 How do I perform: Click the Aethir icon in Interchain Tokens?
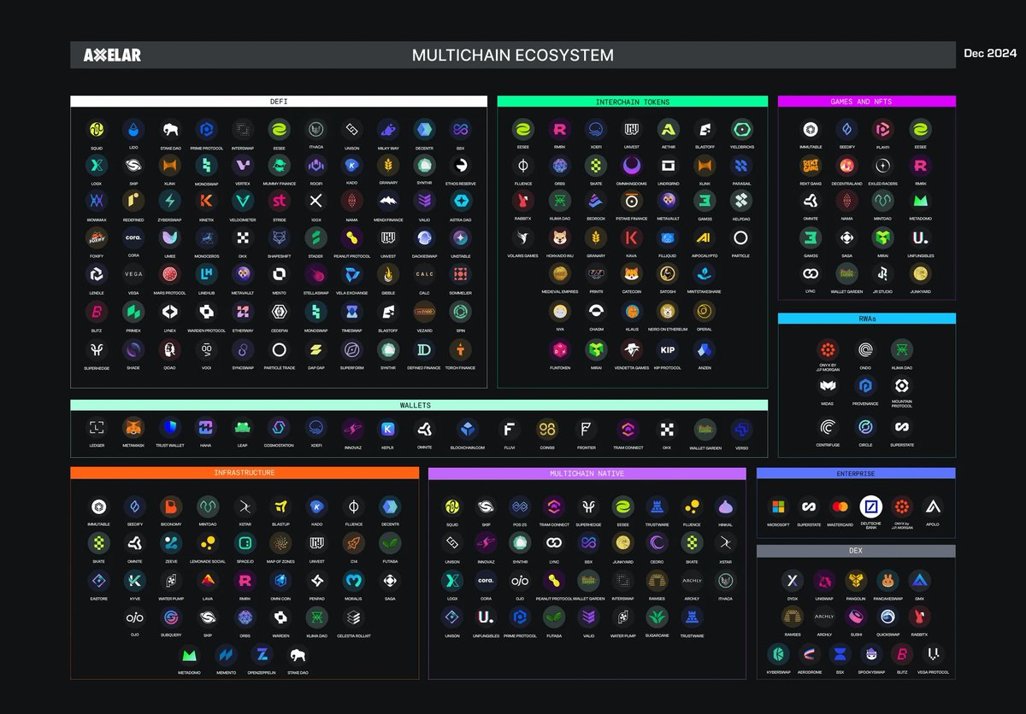click(x=668, y=129)
